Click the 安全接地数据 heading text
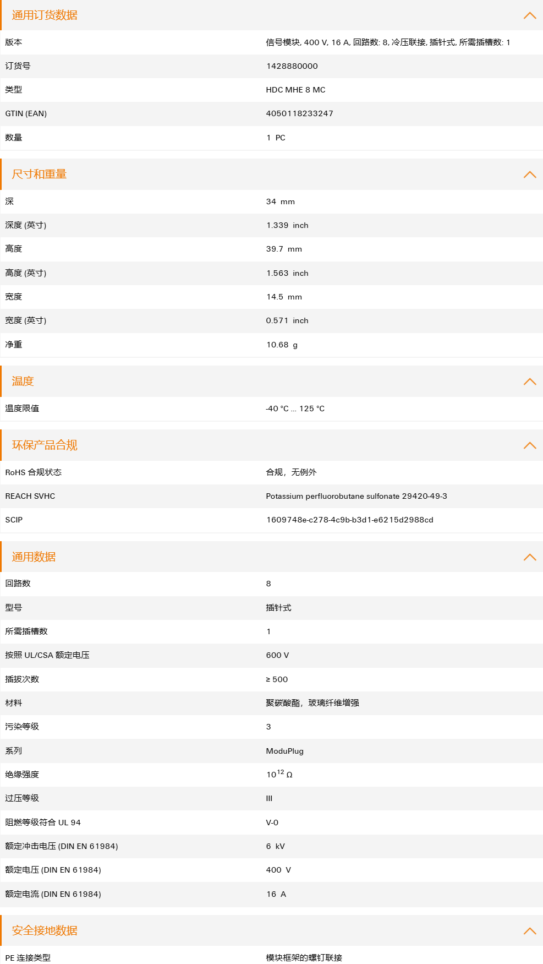Viewport: 543px width, 964px height. (x=45, y=931)
